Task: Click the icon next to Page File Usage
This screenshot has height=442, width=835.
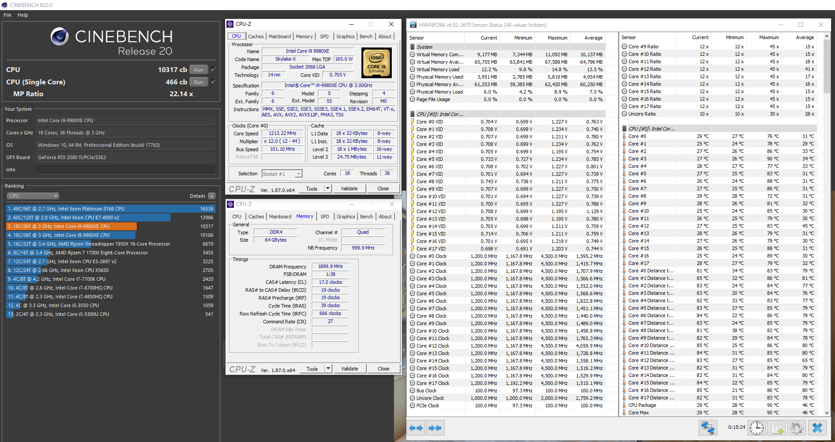Action: point(412,99)
